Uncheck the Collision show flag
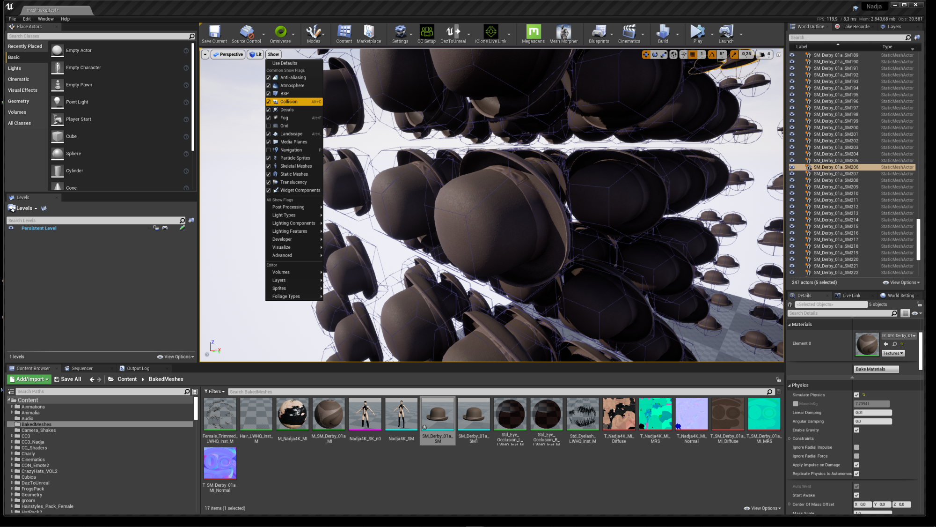 (x=269, y=102)
